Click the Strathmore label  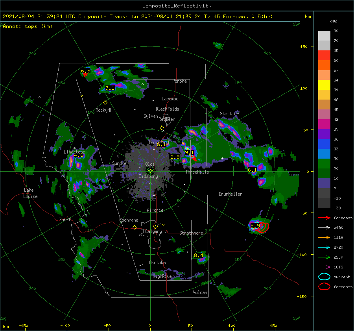[191, 233]
